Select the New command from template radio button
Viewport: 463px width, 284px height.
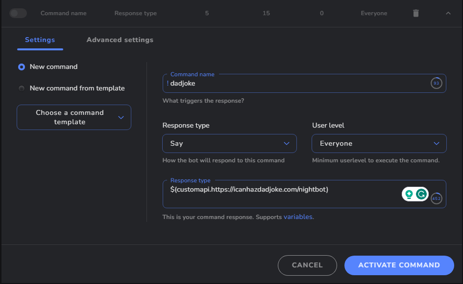21,88
